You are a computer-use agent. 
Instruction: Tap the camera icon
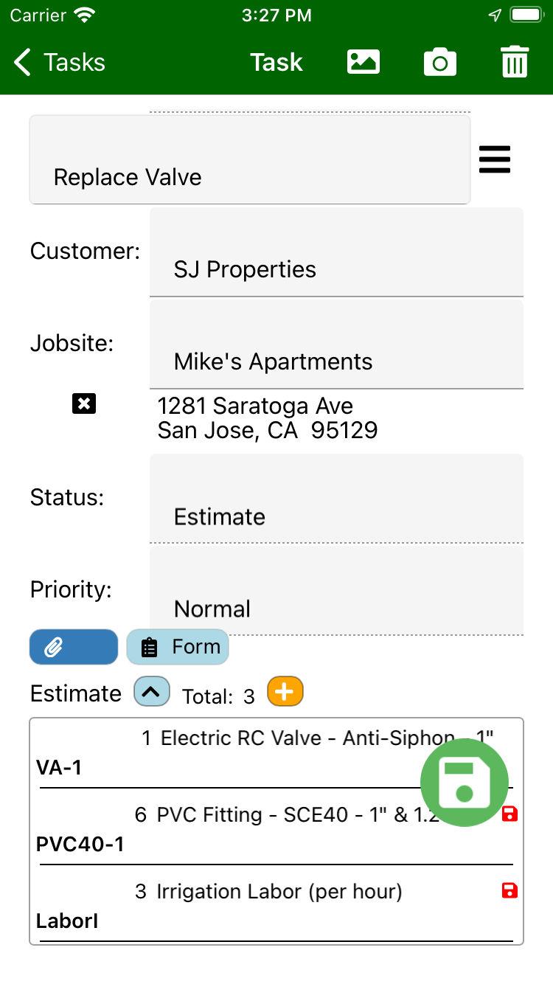click(x=440, y=63)
